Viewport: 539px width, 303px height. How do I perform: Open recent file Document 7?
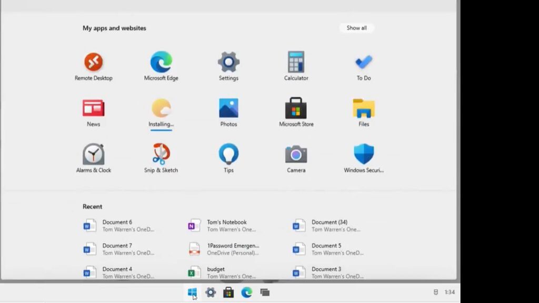pos(118,249)
